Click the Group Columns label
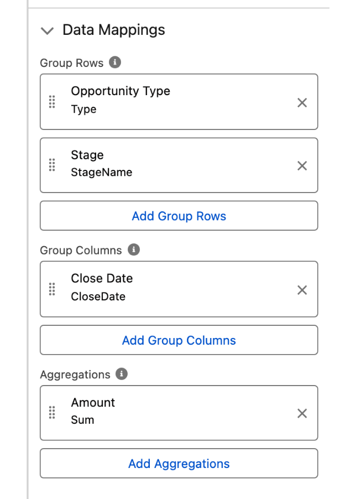The width and height of the screenshot is (356, 499). click(x=81, y=250)
